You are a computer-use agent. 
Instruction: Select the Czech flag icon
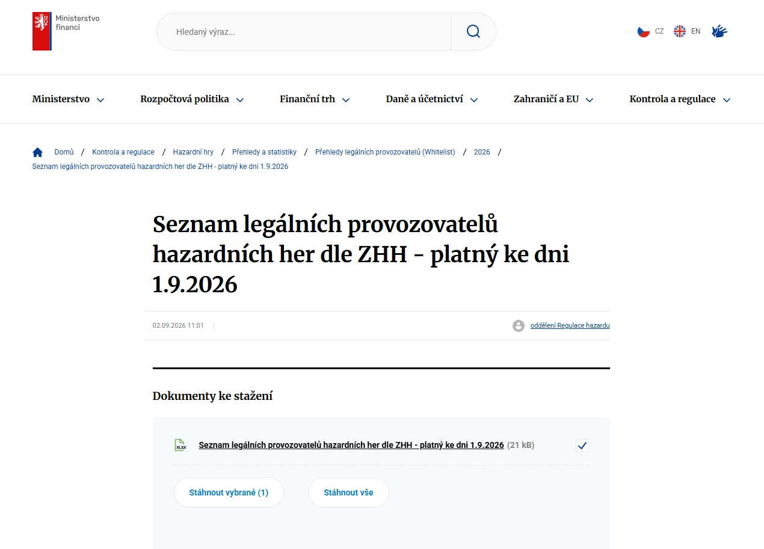644,31
